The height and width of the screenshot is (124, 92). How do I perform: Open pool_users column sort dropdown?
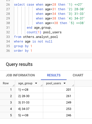click(x=65, y=83)
